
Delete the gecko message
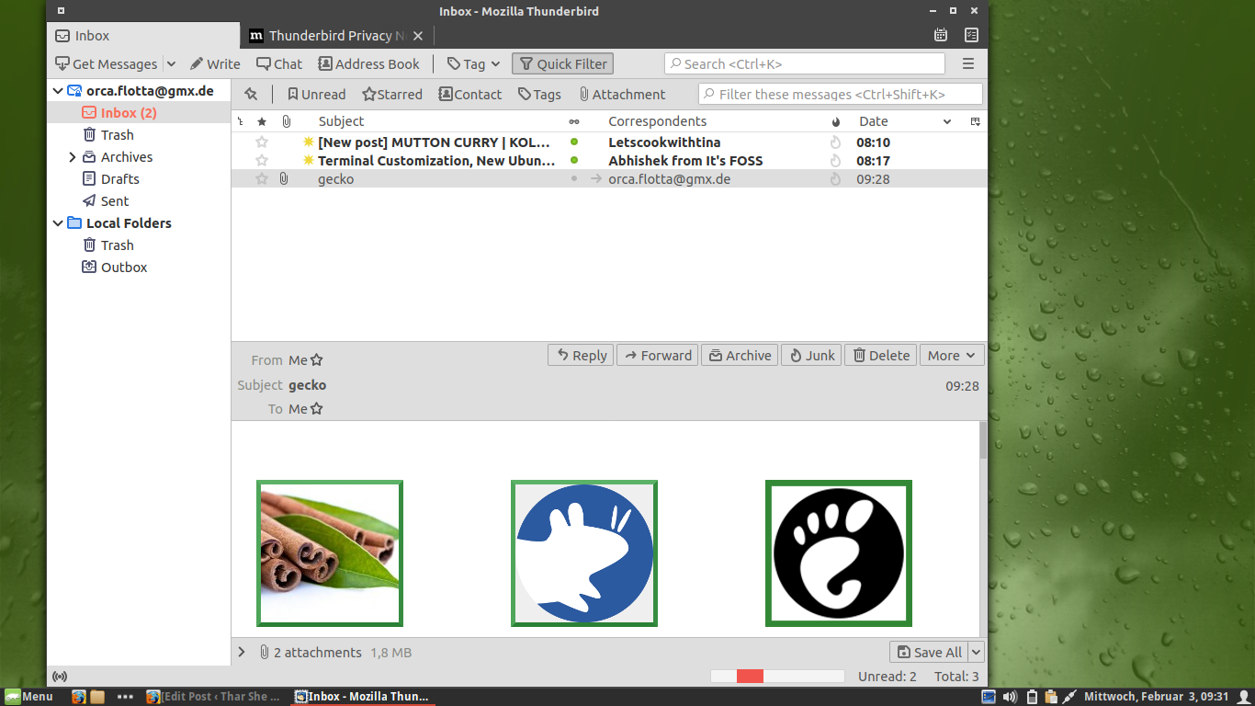[x=880, y=355]
